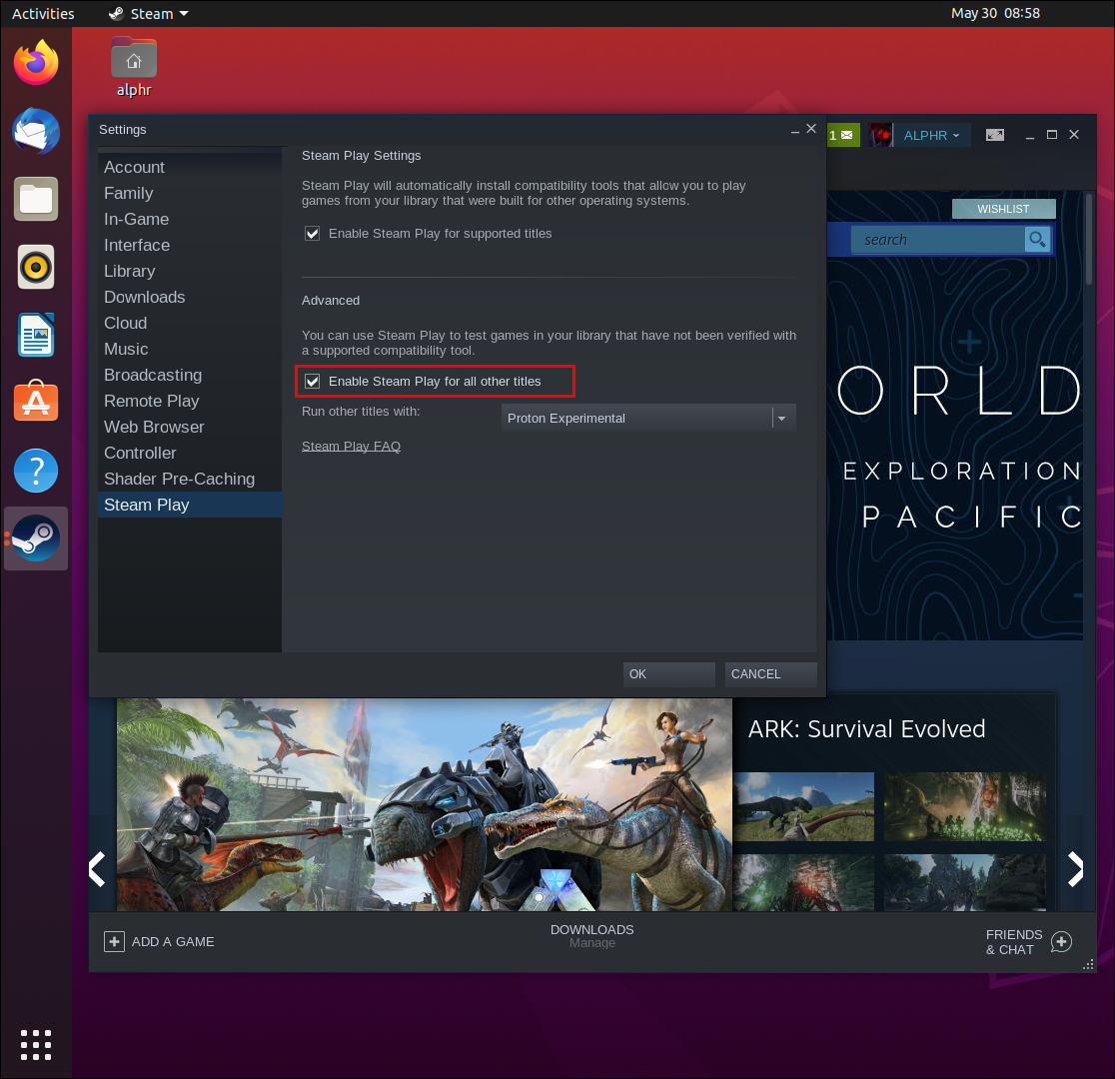
Task: Expand the ALPHR account dropdown
Action: pyautogui.click(x=931, y=135)
